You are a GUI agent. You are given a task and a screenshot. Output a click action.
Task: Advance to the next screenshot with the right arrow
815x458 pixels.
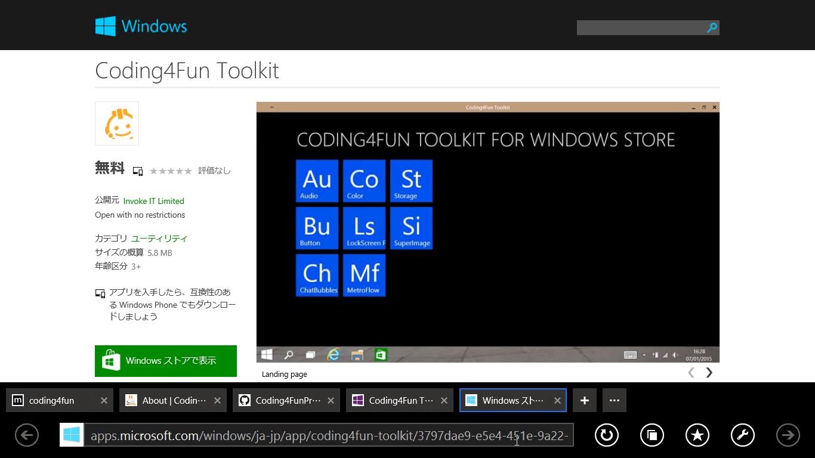(x=708, y=372)
